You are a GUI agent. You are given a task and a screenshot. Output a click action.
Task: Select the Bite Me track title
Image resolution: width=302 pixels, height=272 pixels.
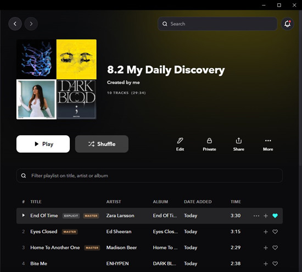(38, 264)
